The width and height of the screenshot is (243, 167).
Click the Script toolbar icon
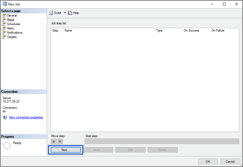click(51, 13)
